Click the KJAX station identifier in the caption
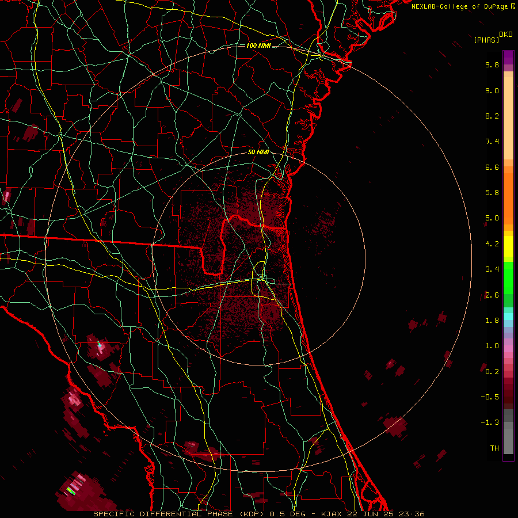The image size is (518, 518). tap(330, 514)
